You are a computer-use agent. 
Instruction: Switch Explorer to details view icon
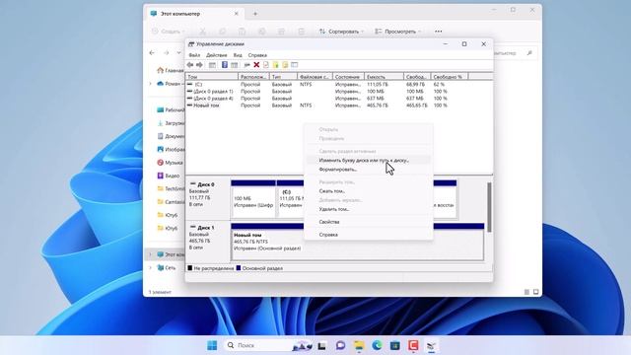pyautogui.click(x=526, y=292)
